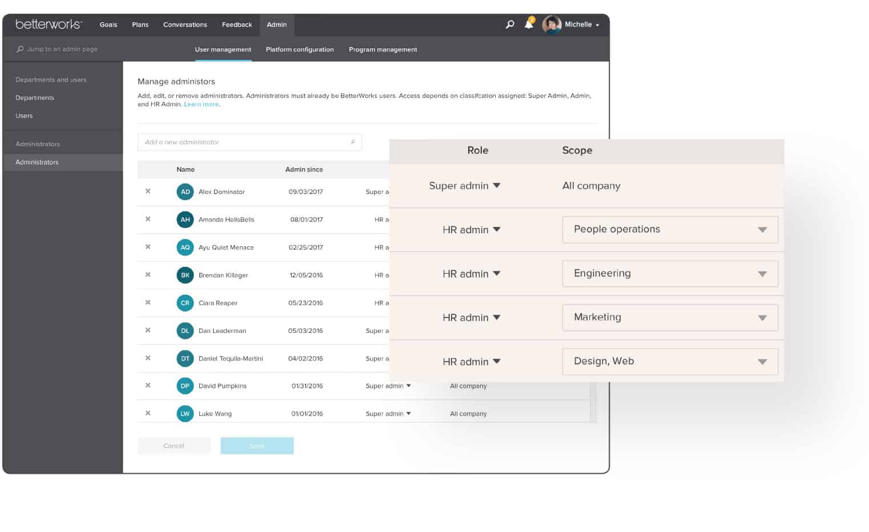Click Alex Dominator name in list
The height and width of the screenshot is (532, 869).
222,192
